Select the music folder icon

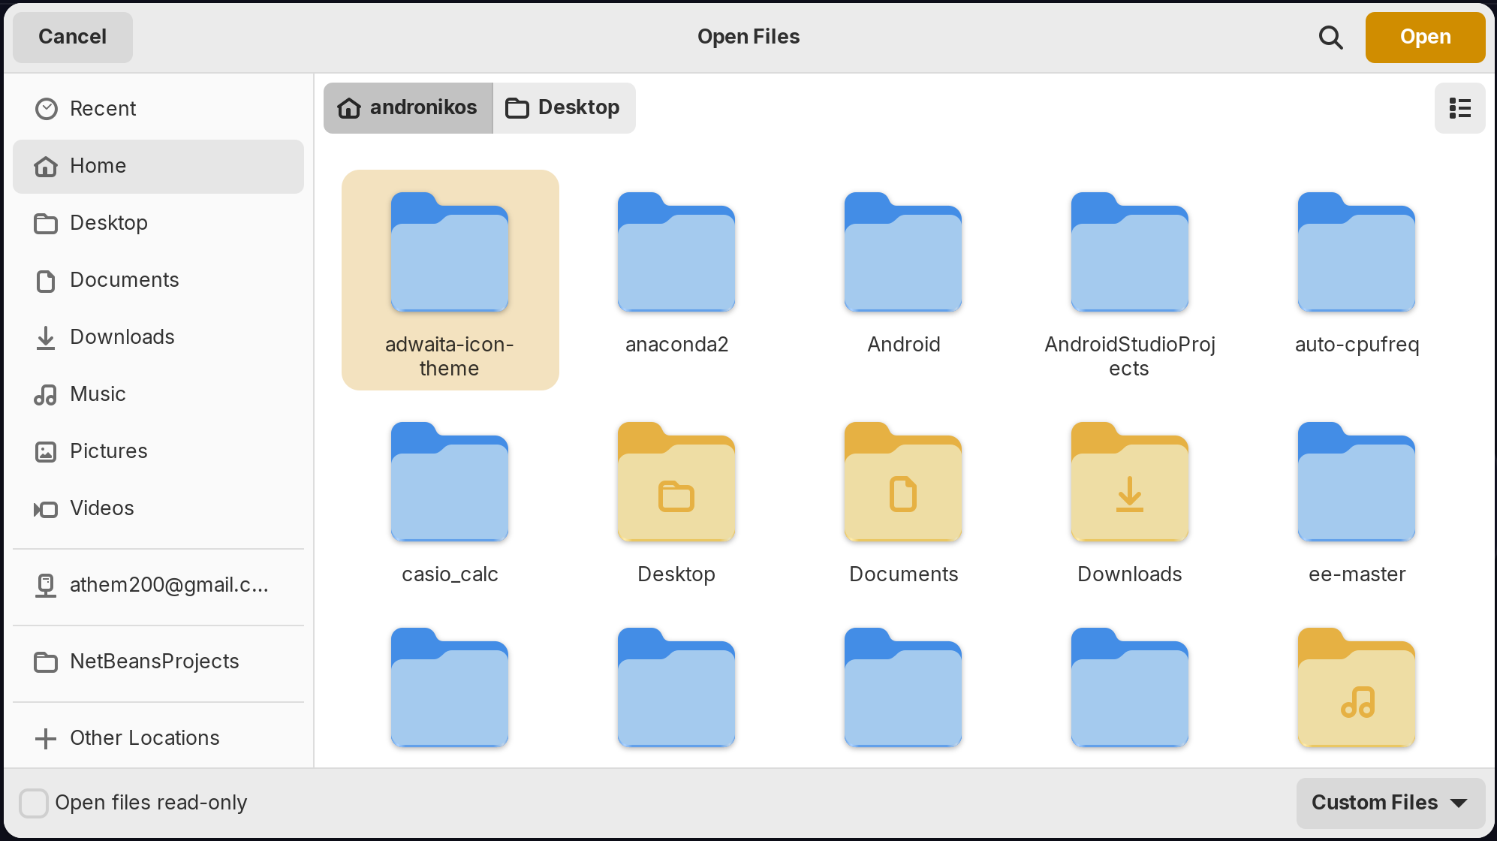pos(1356,689)
